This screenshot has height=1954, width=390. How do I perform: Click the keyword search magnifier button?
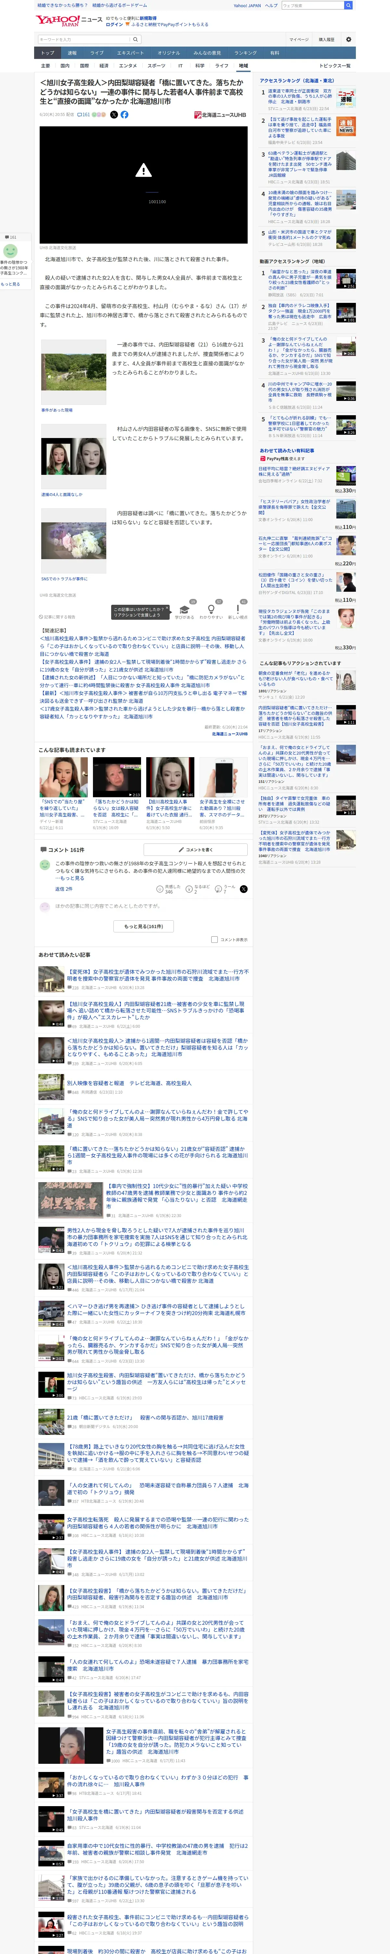coord(136,39)
